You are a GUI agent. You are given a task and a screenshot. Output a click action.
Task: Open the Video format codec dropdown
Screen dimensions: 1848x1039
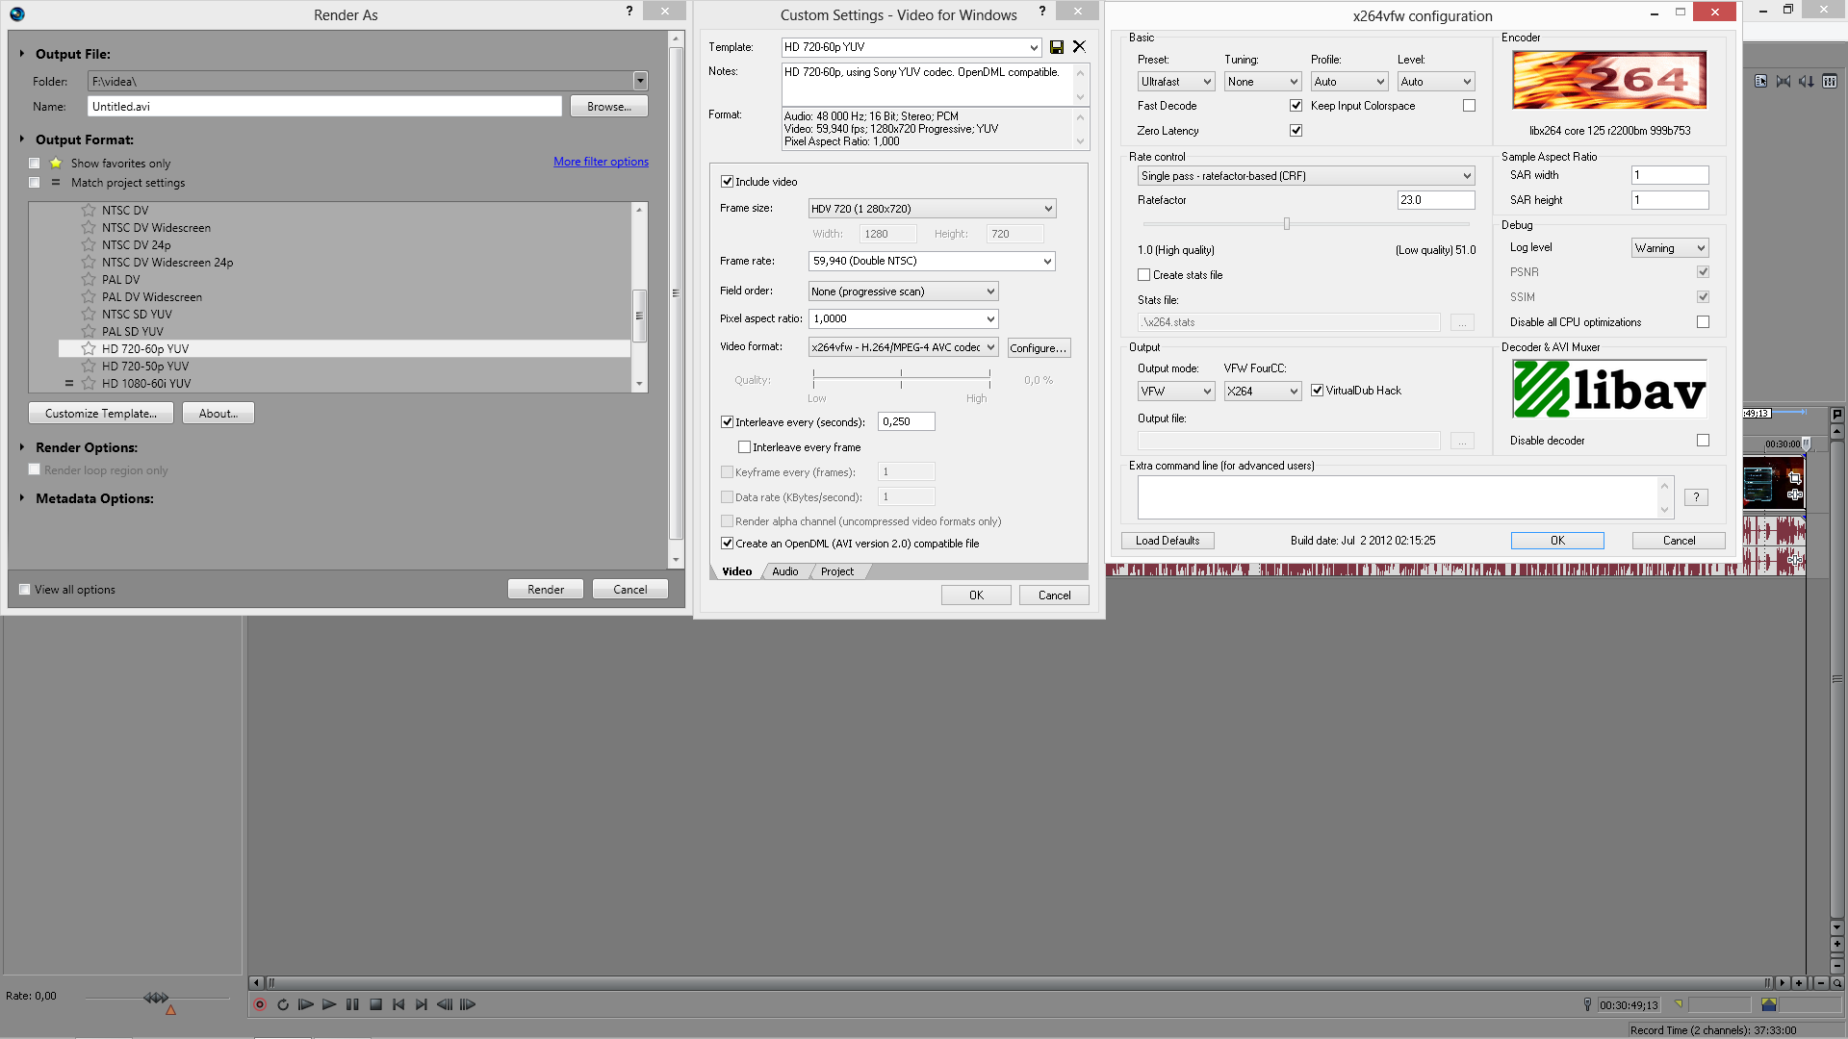(x=903, y=347)
